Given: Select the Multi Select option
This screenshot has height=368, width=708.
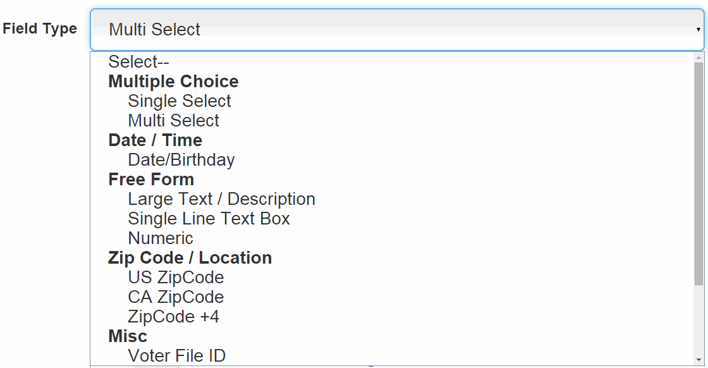Looking at the screenshot, I should [x=173, y=120].
